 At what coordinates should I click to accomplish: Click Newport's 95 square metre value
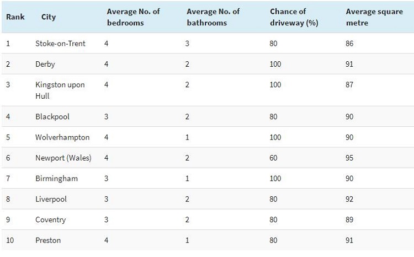point(349,158)
